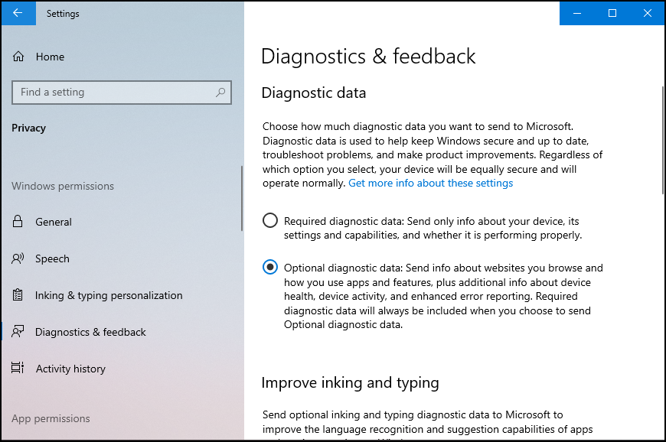Click the Inking & typing personalization clipboard icon
This screenshot has height=442, width=666.
18,295
